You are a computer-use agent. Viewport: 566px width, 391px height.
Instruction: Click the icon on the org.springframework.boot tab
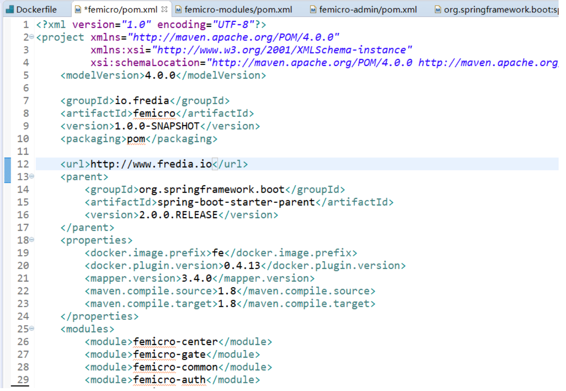[437, 9]
